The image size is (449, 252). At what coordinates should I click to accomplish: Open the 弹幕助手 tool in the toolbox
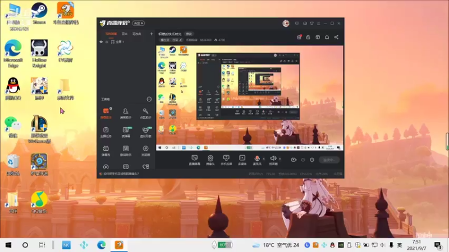click(x=106, y=113)
